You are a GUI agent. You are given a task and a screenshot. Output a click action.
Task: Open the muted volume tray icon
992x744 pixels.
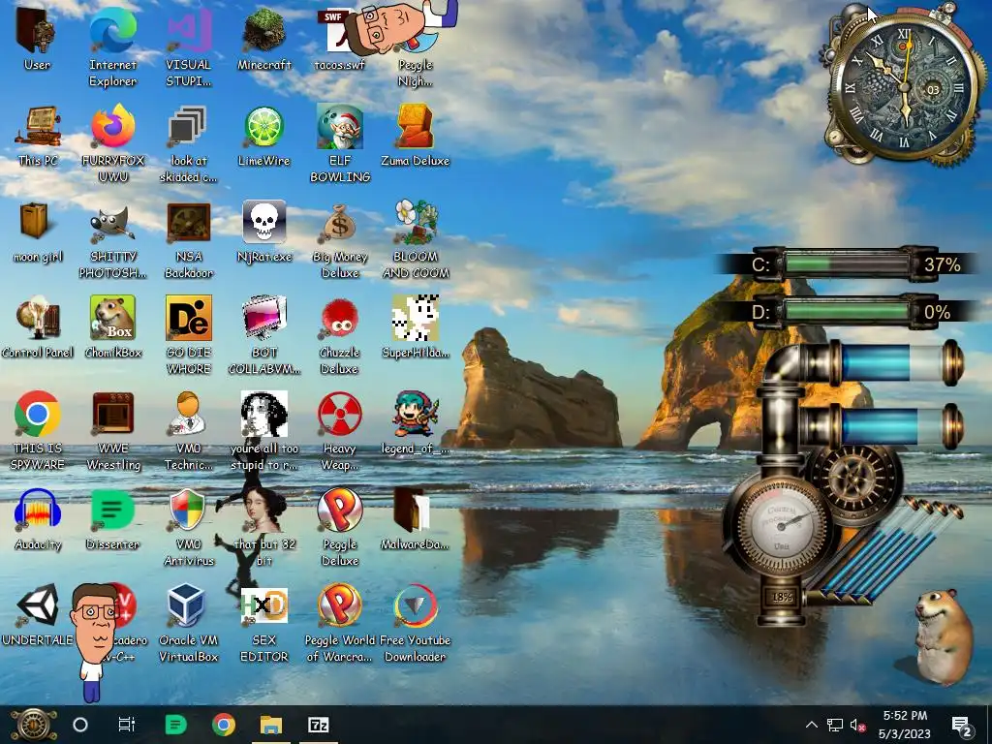point(857,725)
